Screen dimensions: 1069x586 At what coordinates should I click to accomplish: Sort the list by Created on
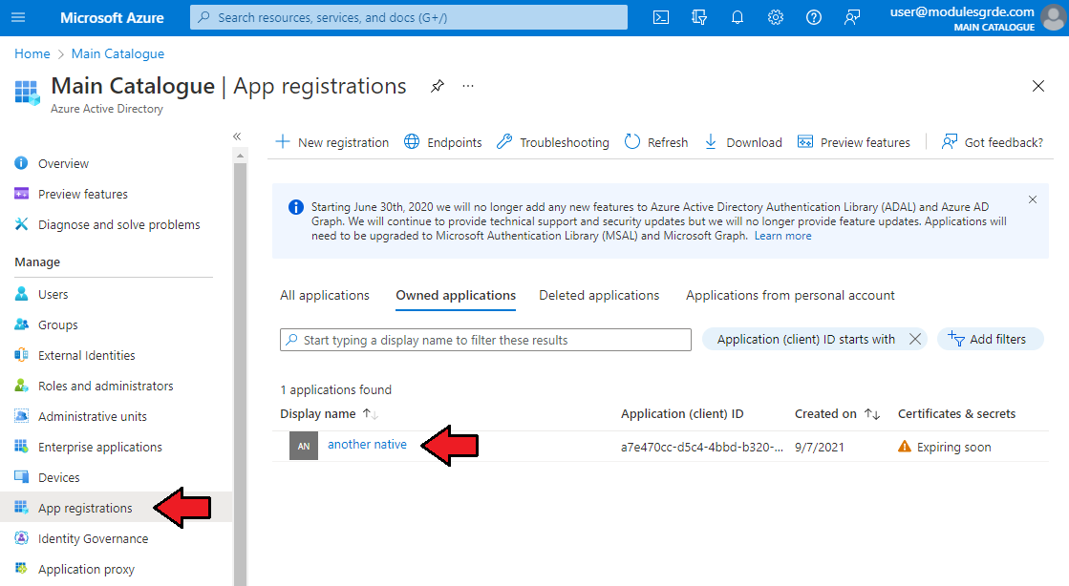coord(871,414)
